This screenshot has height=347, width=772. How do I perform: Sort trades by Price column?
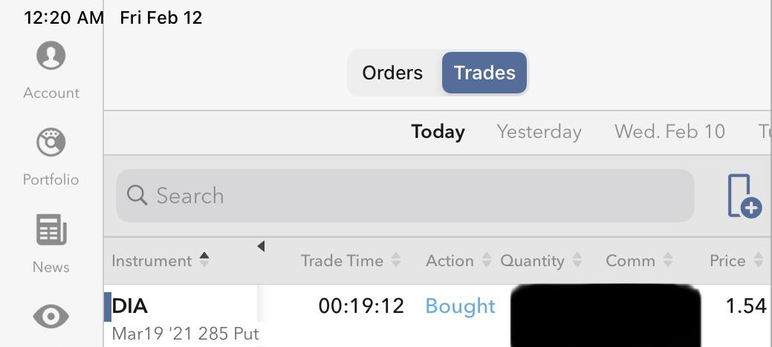click(736, 261)
